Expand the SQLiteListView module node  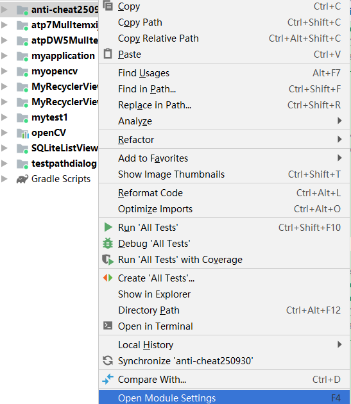click(x=4, y=148)
